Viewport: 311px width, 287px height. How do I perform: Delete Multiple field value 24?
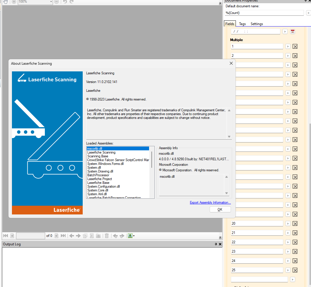pos(295,261)
